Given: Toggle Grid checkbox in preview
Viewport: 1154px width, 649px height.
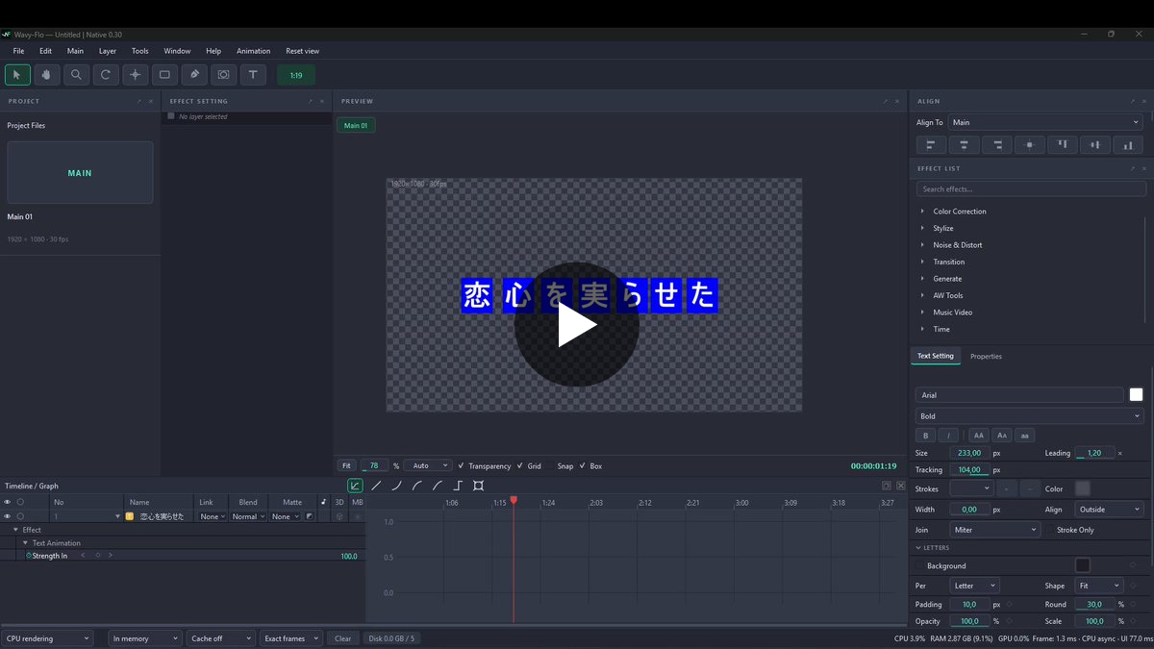Looking at the screenshot, I should tap(520, 465).
